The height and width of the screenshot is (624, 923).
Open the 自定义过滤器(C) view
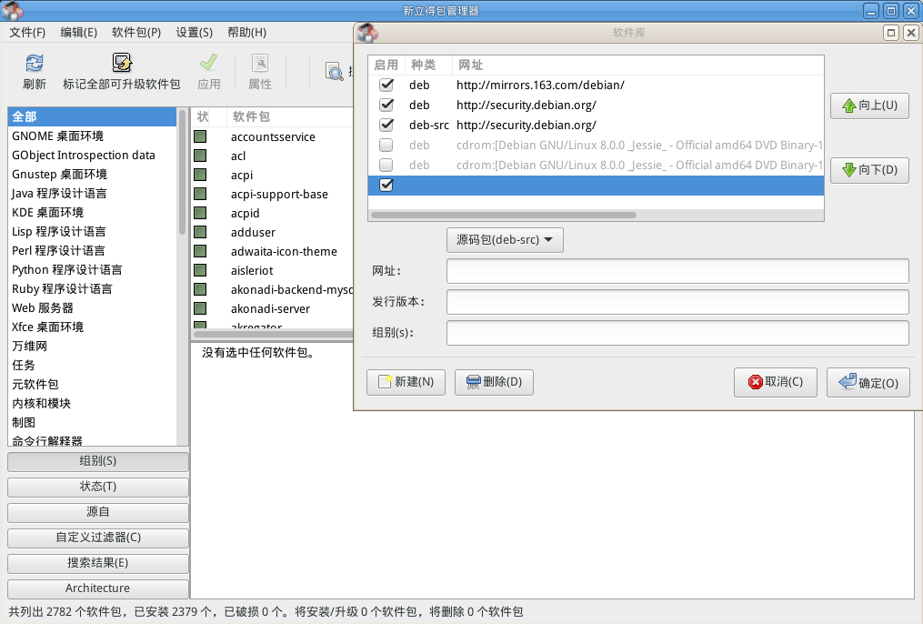[97, 538]
